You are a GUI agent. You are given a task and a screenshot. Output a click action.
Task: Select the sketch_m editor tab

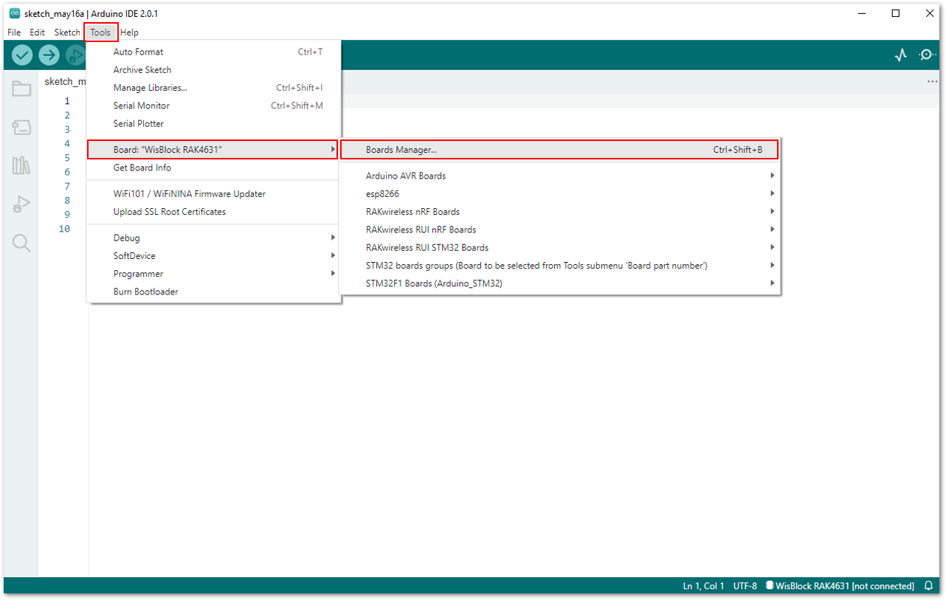(x=65, y=81)
